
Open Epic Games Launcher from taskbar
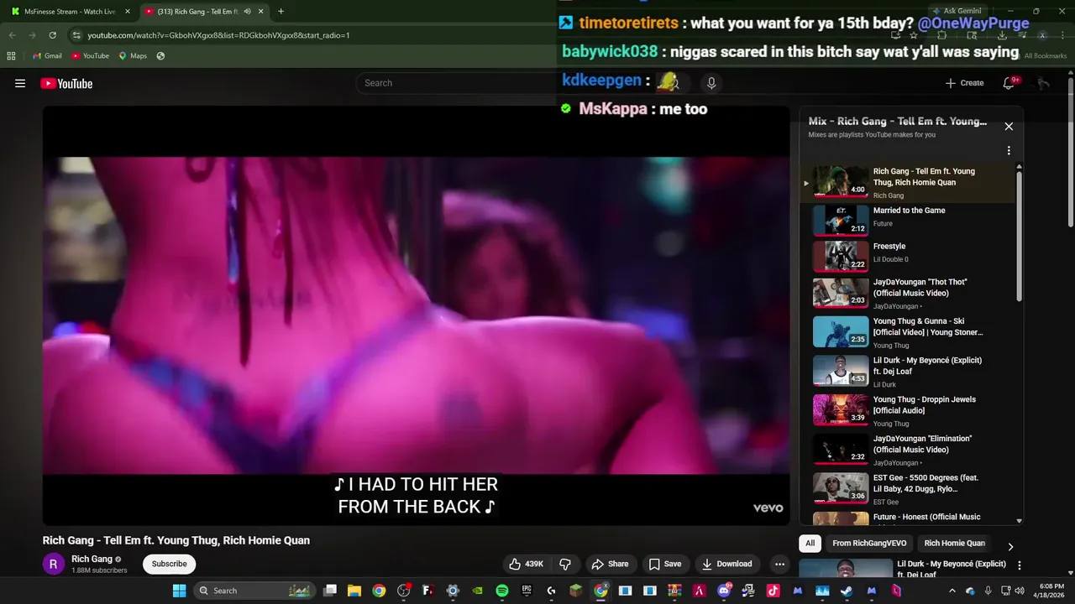pyautogui.click(x=527, y=591)
